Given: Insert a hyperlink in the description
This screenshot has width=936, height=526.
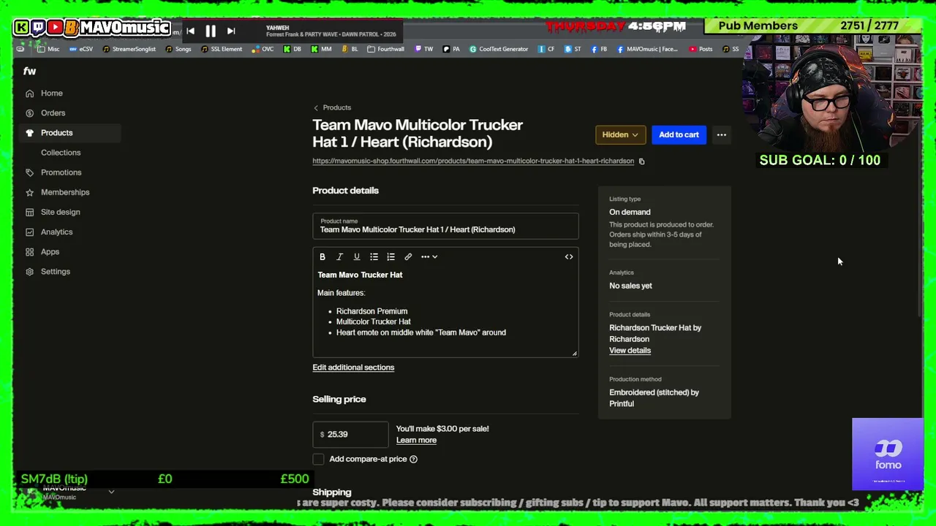Looking at the screenshot, I should [408, 256].
